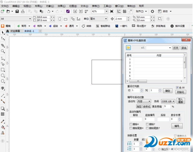Screen dimensions: 193x152
Task: Click the Save disk icon
Action: coord(17,12)
